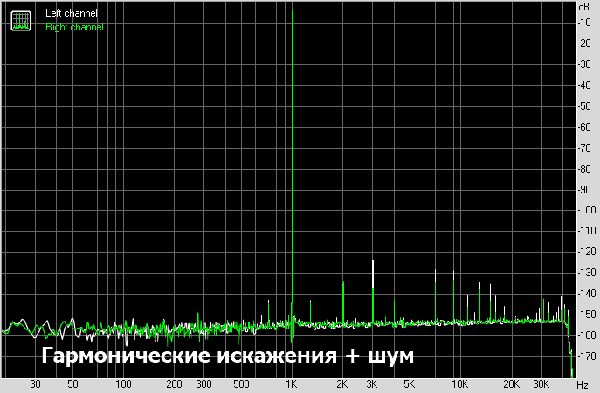Click the -170 dB axis value
Screen dimensions: 600x393
pos(587,356)
